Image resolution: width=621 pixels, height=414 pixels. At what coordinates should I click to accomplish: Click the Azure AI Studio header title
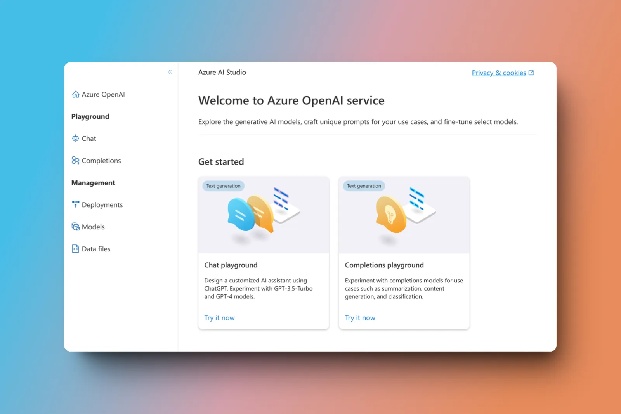point(222,73)
